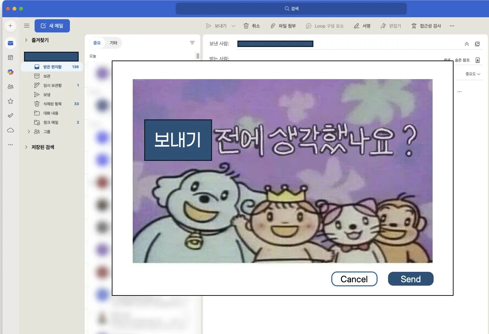Screen dimensions: 489x334
Task: Click the 받은 편지함 unread count 139
Action: pos(75,67)
